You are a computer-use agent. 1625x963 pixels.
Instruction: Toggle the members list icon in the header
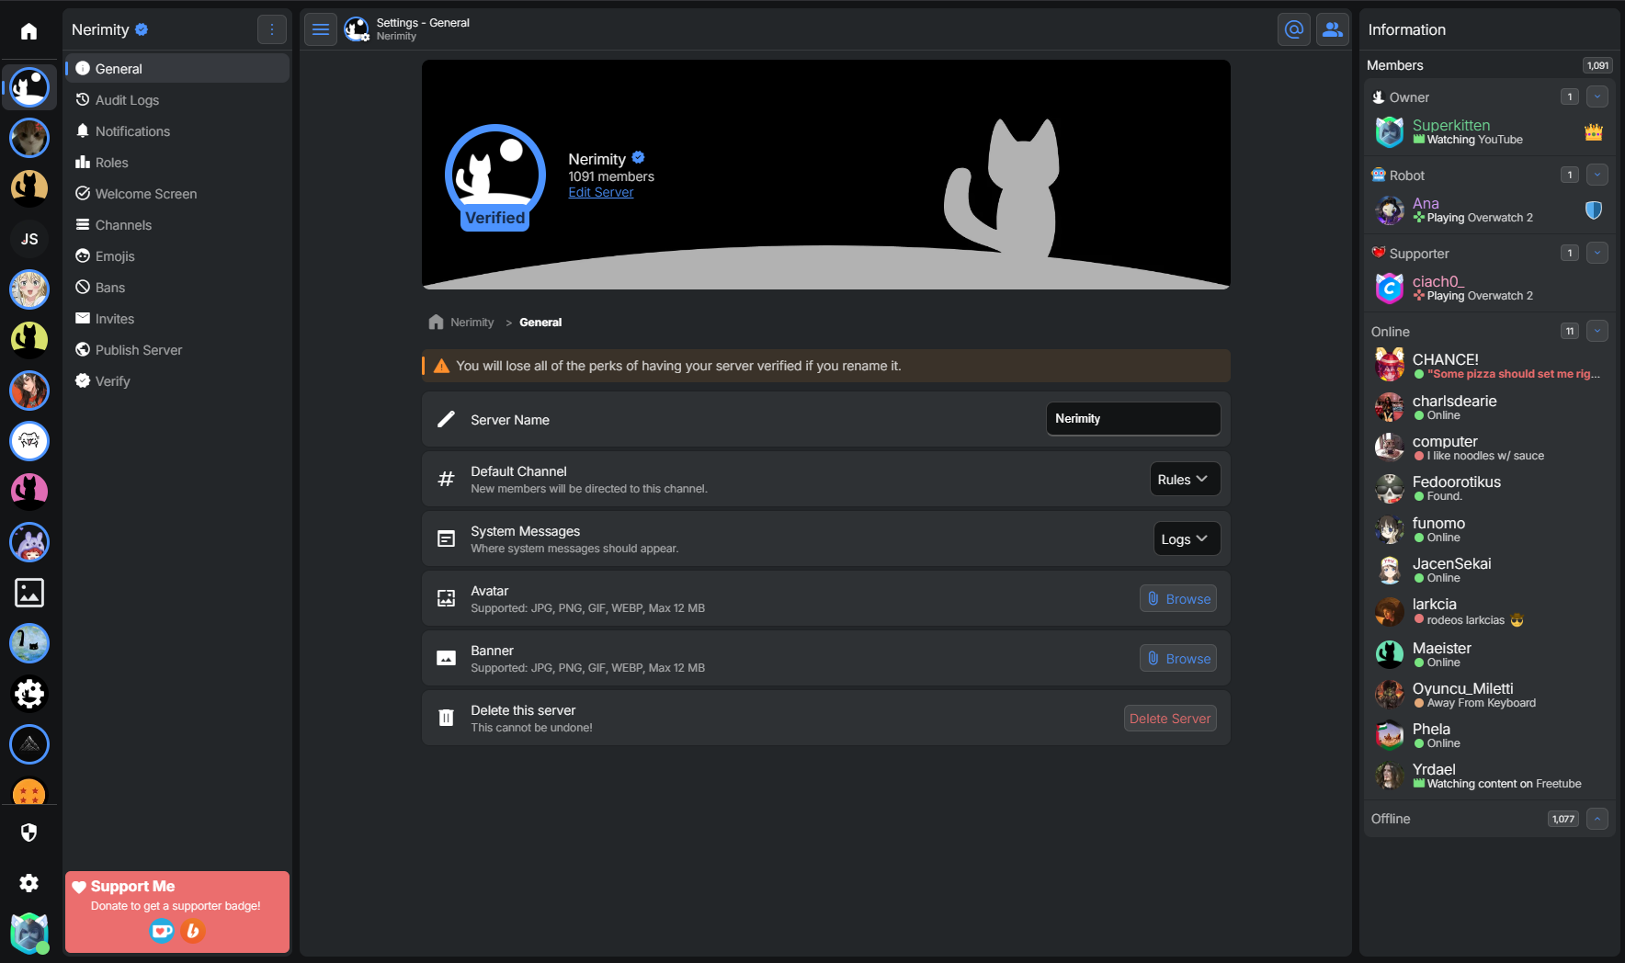click(x=1332, y=29)
